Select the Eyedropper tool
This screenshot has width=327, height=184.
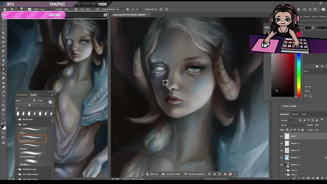(3, 47)
